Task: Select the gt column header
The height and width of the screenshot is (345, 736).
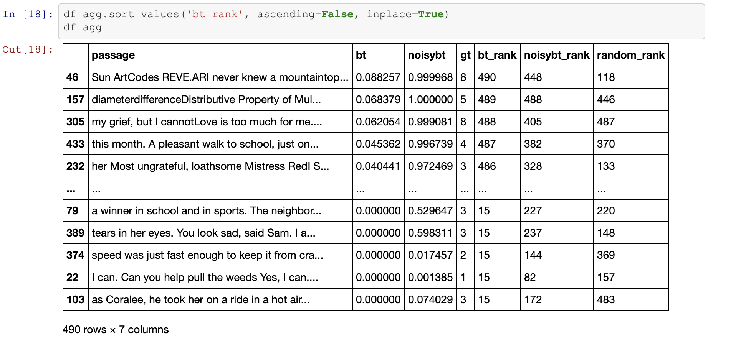Action: pyautogui.click(x=465, y=55)
